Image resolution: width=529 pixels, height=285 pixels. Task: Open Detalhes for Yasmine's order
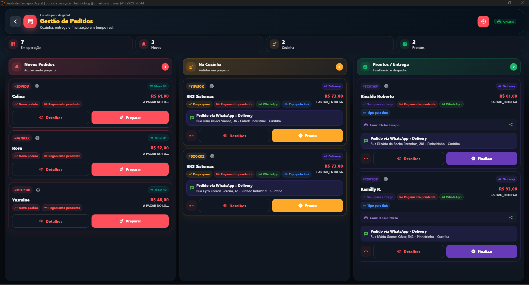pos(51,221)
